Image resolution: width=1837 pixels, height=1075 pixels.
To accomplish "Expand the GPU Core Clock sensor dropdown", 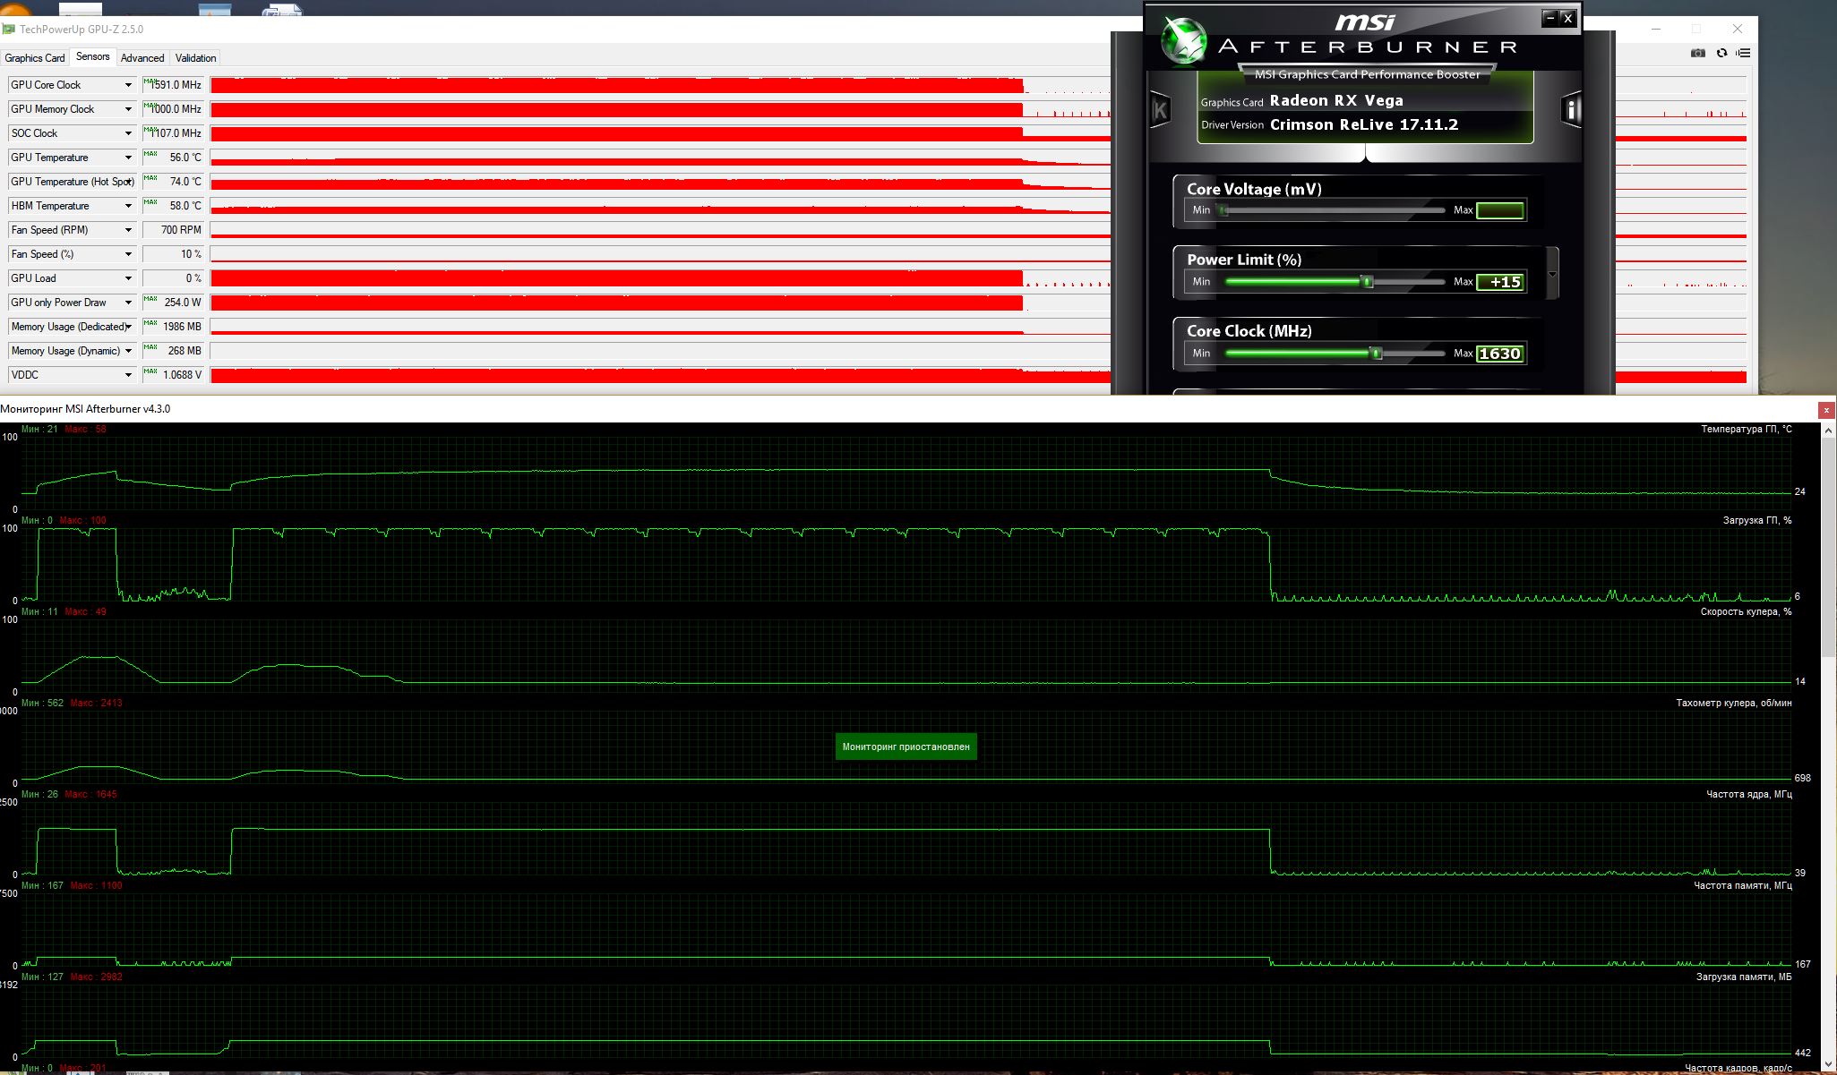I will 128,85.
